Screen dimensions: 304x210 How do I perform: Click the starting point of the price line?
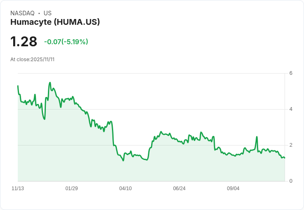(x=18, y=86)
